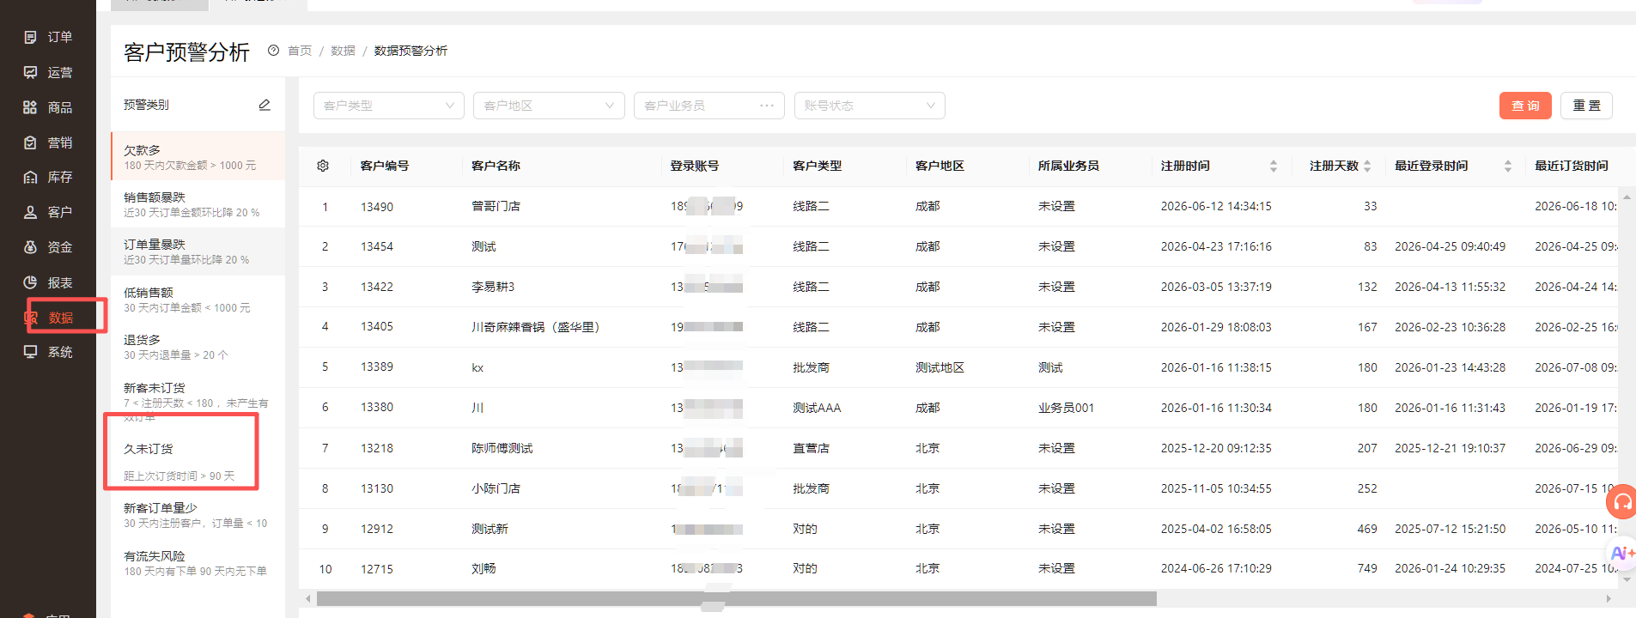Click the 数据 breadcrumb link
Screen dimensions: 1636x618
(343, 51)
